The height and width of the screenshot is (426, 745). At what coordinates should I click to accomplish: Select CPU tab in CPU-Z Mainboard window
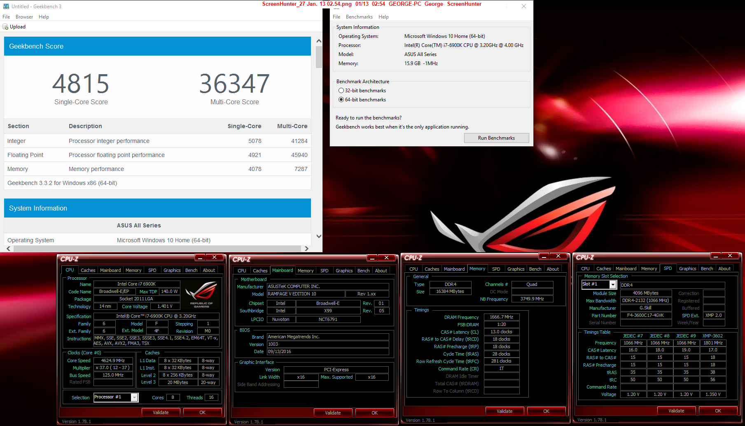tap(242, 271)
